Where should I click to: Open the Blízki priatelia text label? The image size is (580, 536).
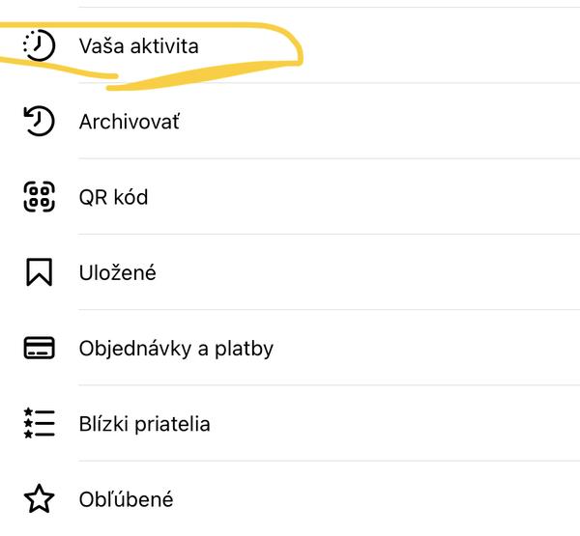click(x=144, y=423)
